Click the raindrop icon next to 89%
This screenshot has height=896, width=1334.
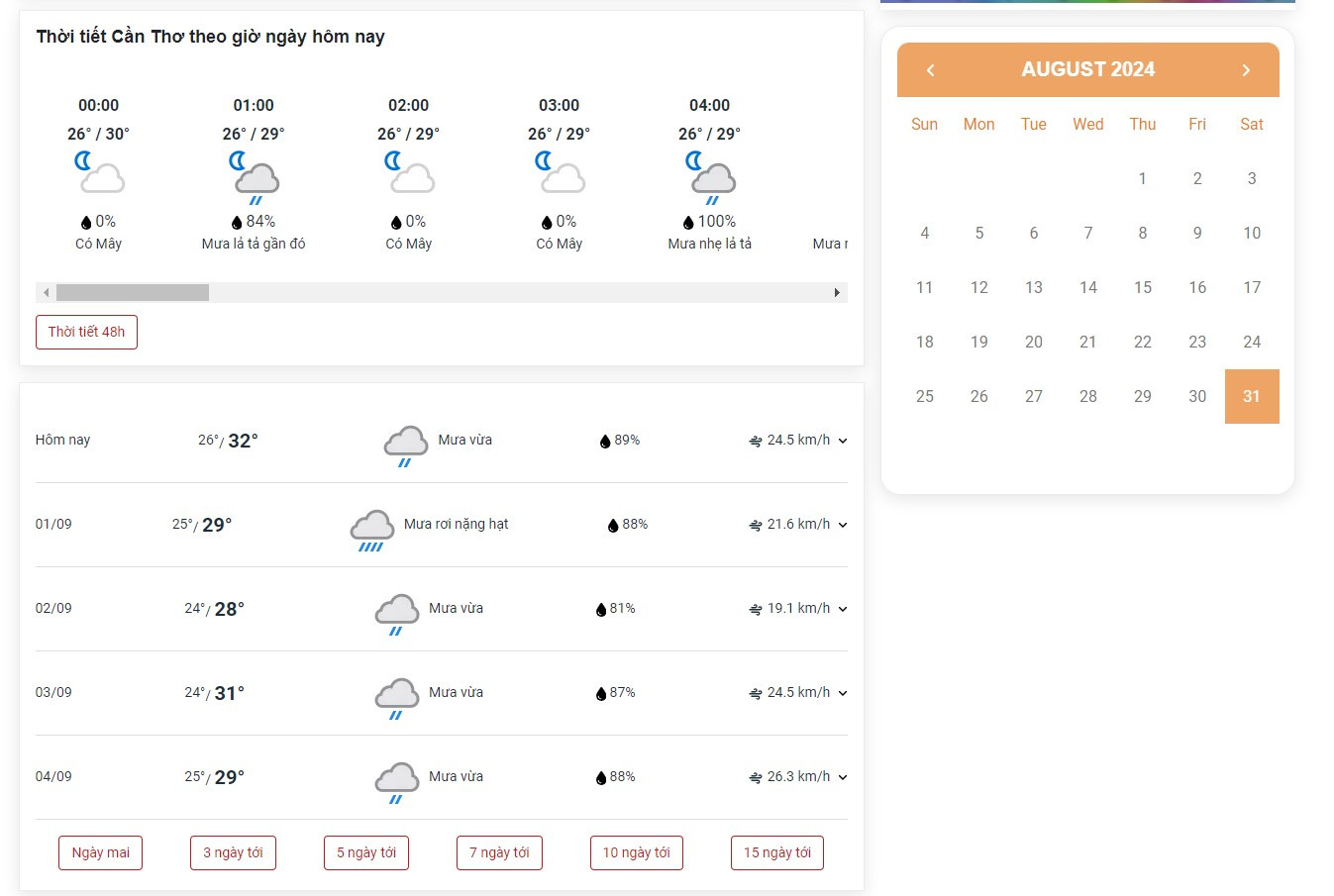[x=605, y=441]
